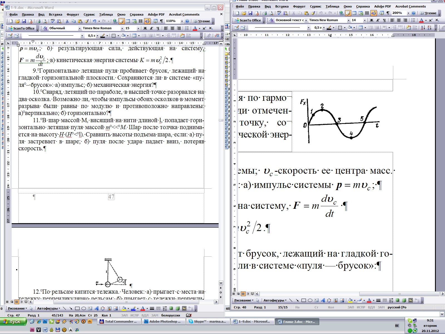
Task: Click Format Painter brush in 1-9.doc toolbar
Action: (86, 21)
